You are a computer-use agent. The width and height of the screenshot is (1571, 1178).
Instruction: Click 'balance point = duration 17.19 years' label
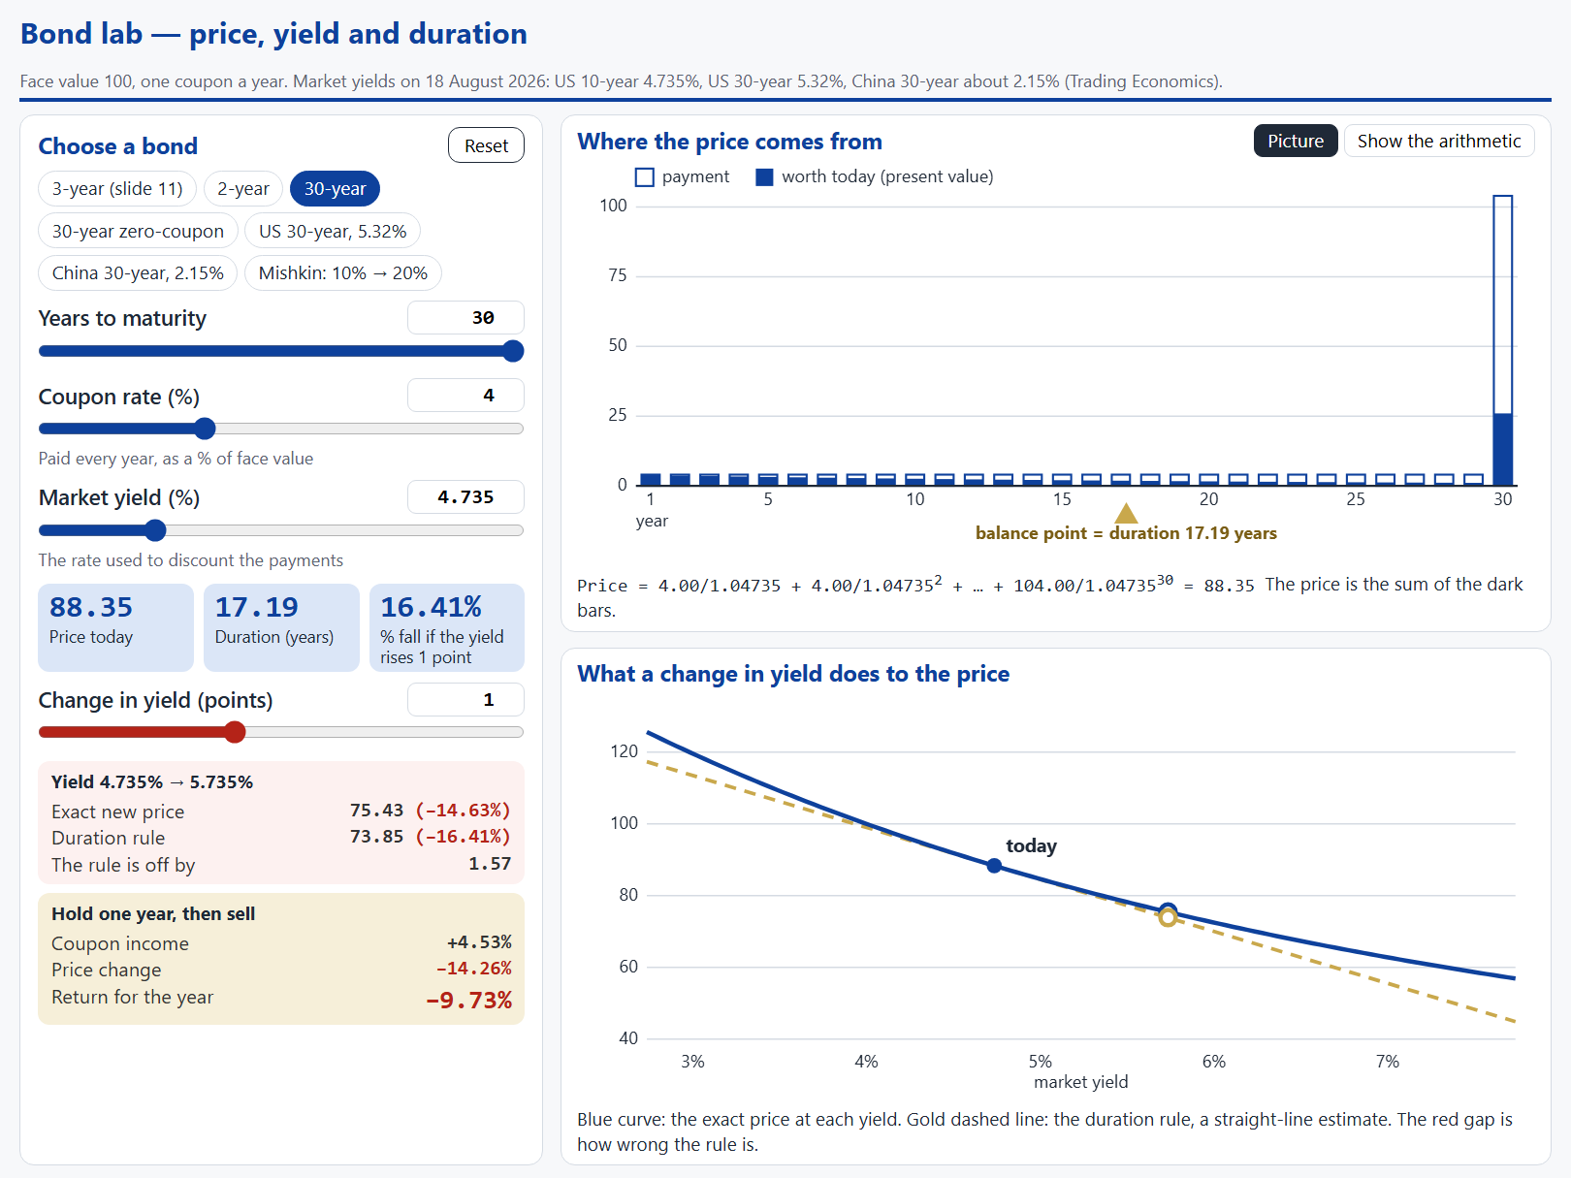[x=1126, y=533]
